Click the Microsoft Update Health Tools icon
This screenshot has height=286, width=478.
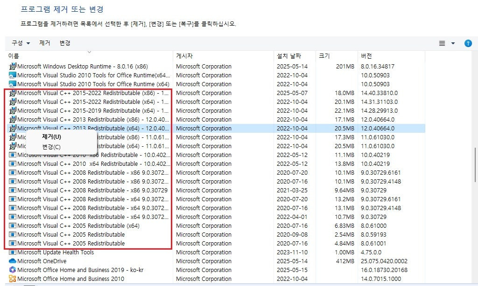13,252
